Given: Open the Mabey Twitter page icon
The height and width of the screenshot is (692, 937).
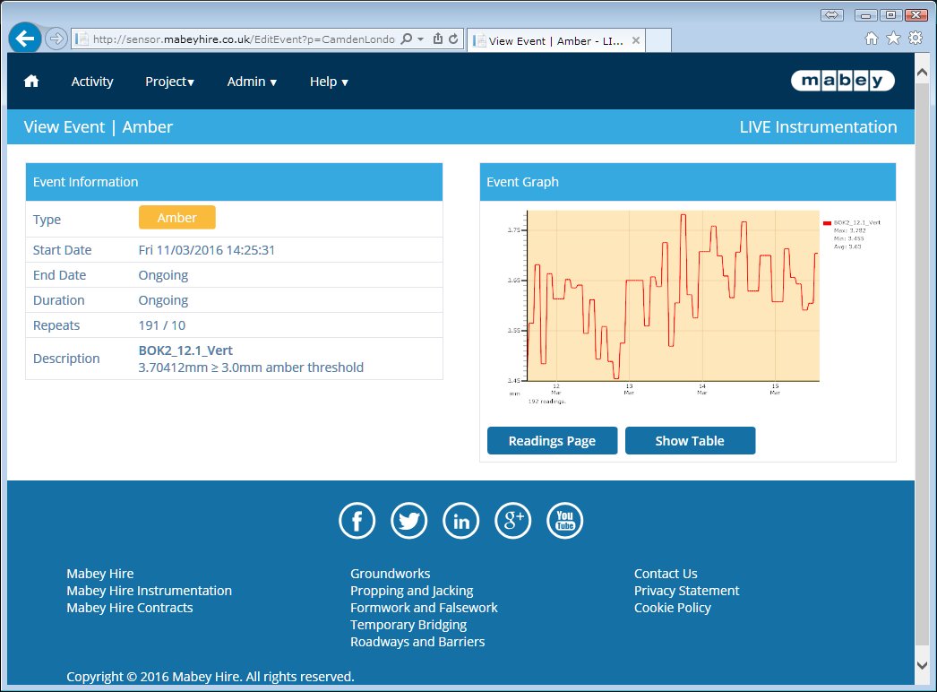Looking at the screenshot, I should coord(408,521).
